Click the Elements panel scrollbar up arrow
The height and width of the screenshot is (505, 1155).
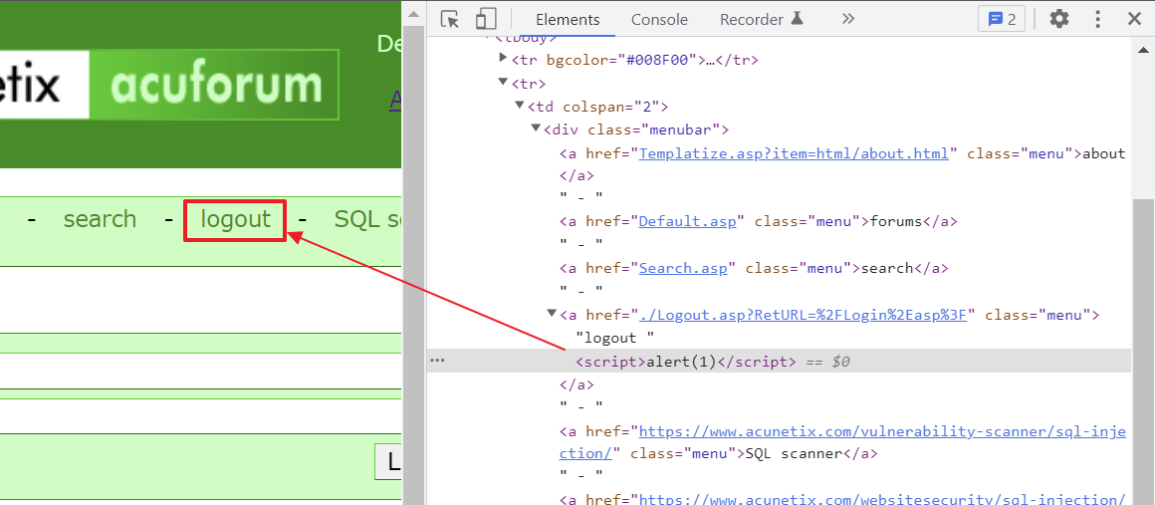tap(1143, 50)
